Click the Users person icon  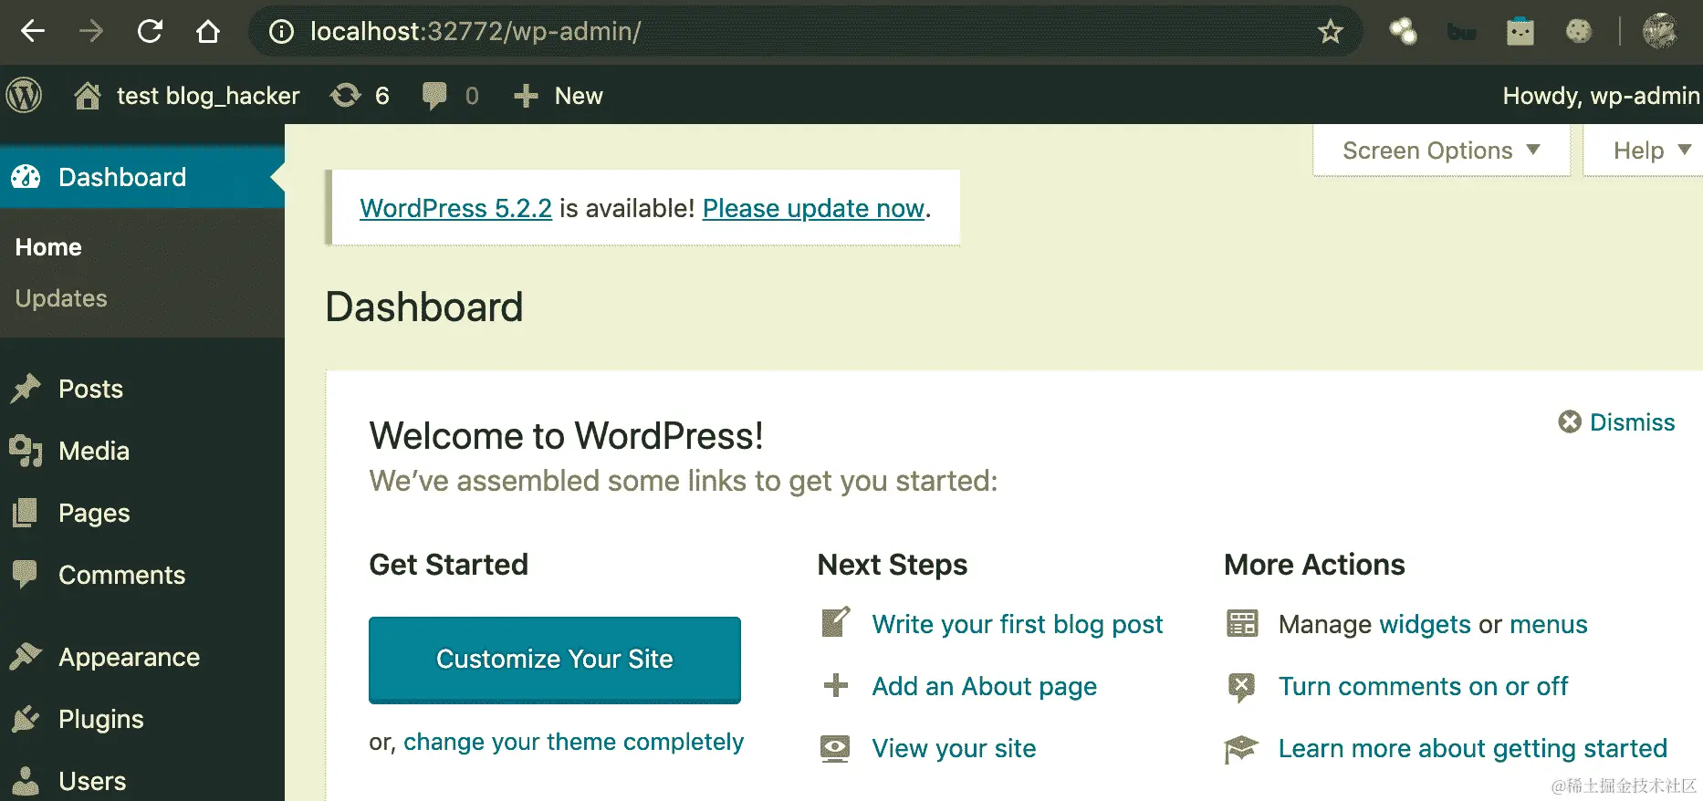click(x=26, y=781)
